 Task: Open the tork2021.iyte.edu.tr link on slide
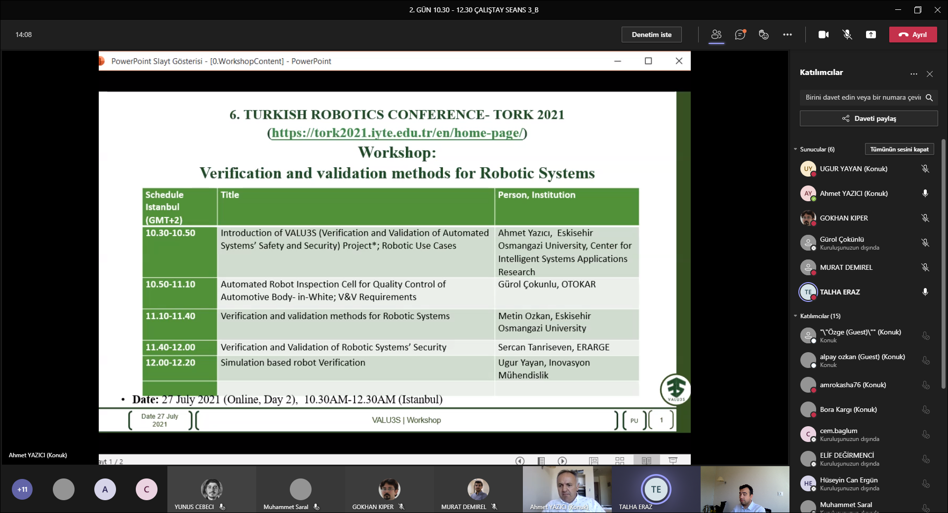397,133
